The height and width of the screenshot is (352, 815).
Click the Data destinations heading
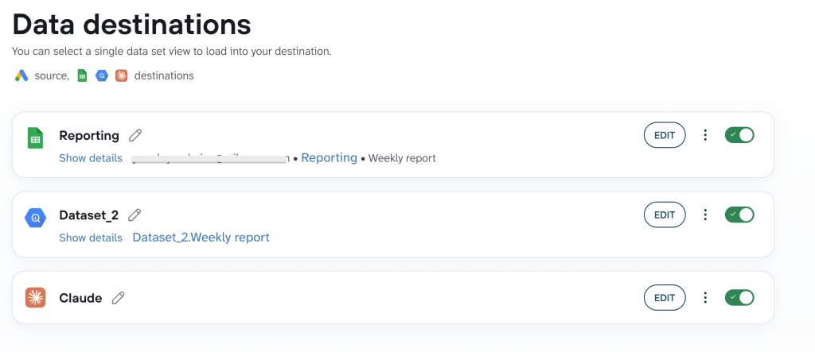131,24
